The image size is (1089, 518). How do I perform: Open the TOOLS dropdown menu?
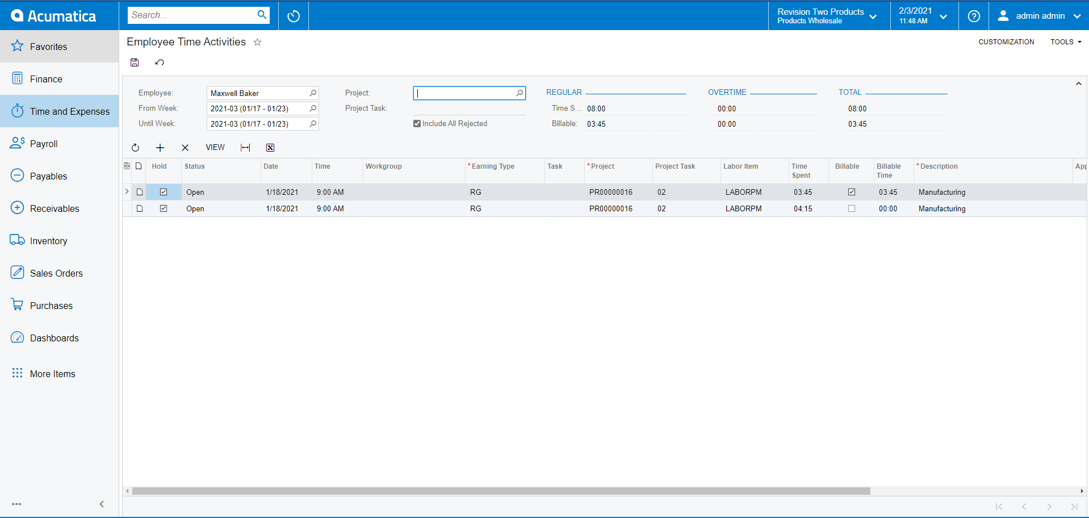1066,42
